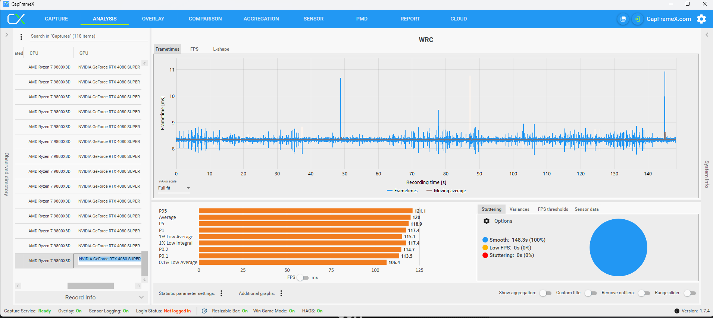This screenshot has height=318, width=713.
Task: Toggle the FPS / ms units switch
Action: tap(303, 278)
